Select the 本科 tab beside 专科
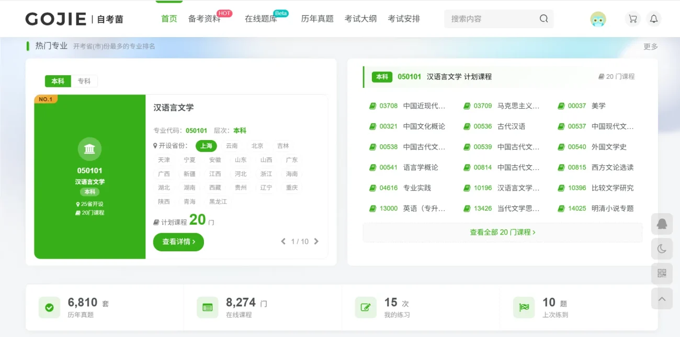680x337 pixels. [58, 82]
